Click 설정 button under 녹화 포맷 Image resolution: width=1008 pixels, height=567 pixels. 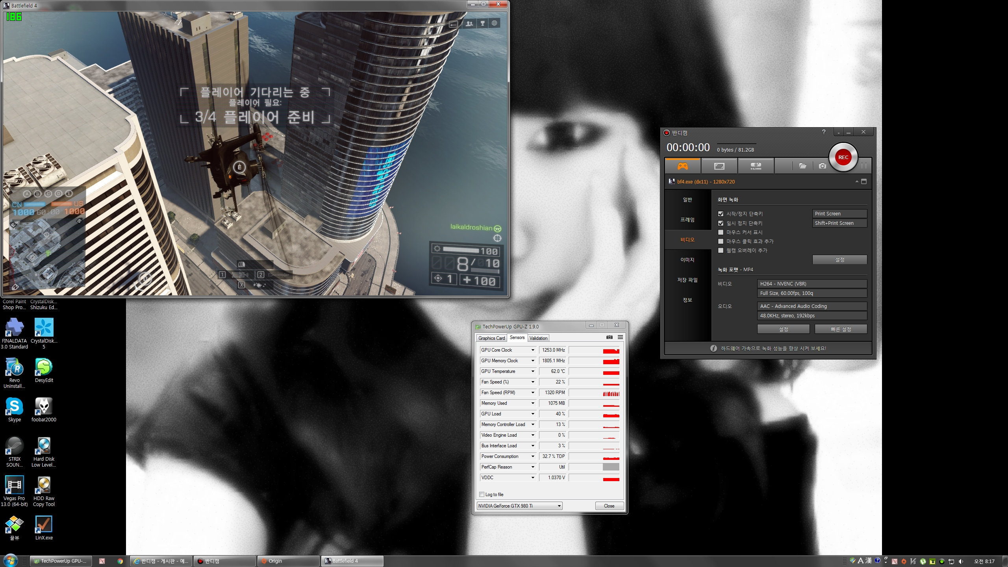tap(783, 329)
